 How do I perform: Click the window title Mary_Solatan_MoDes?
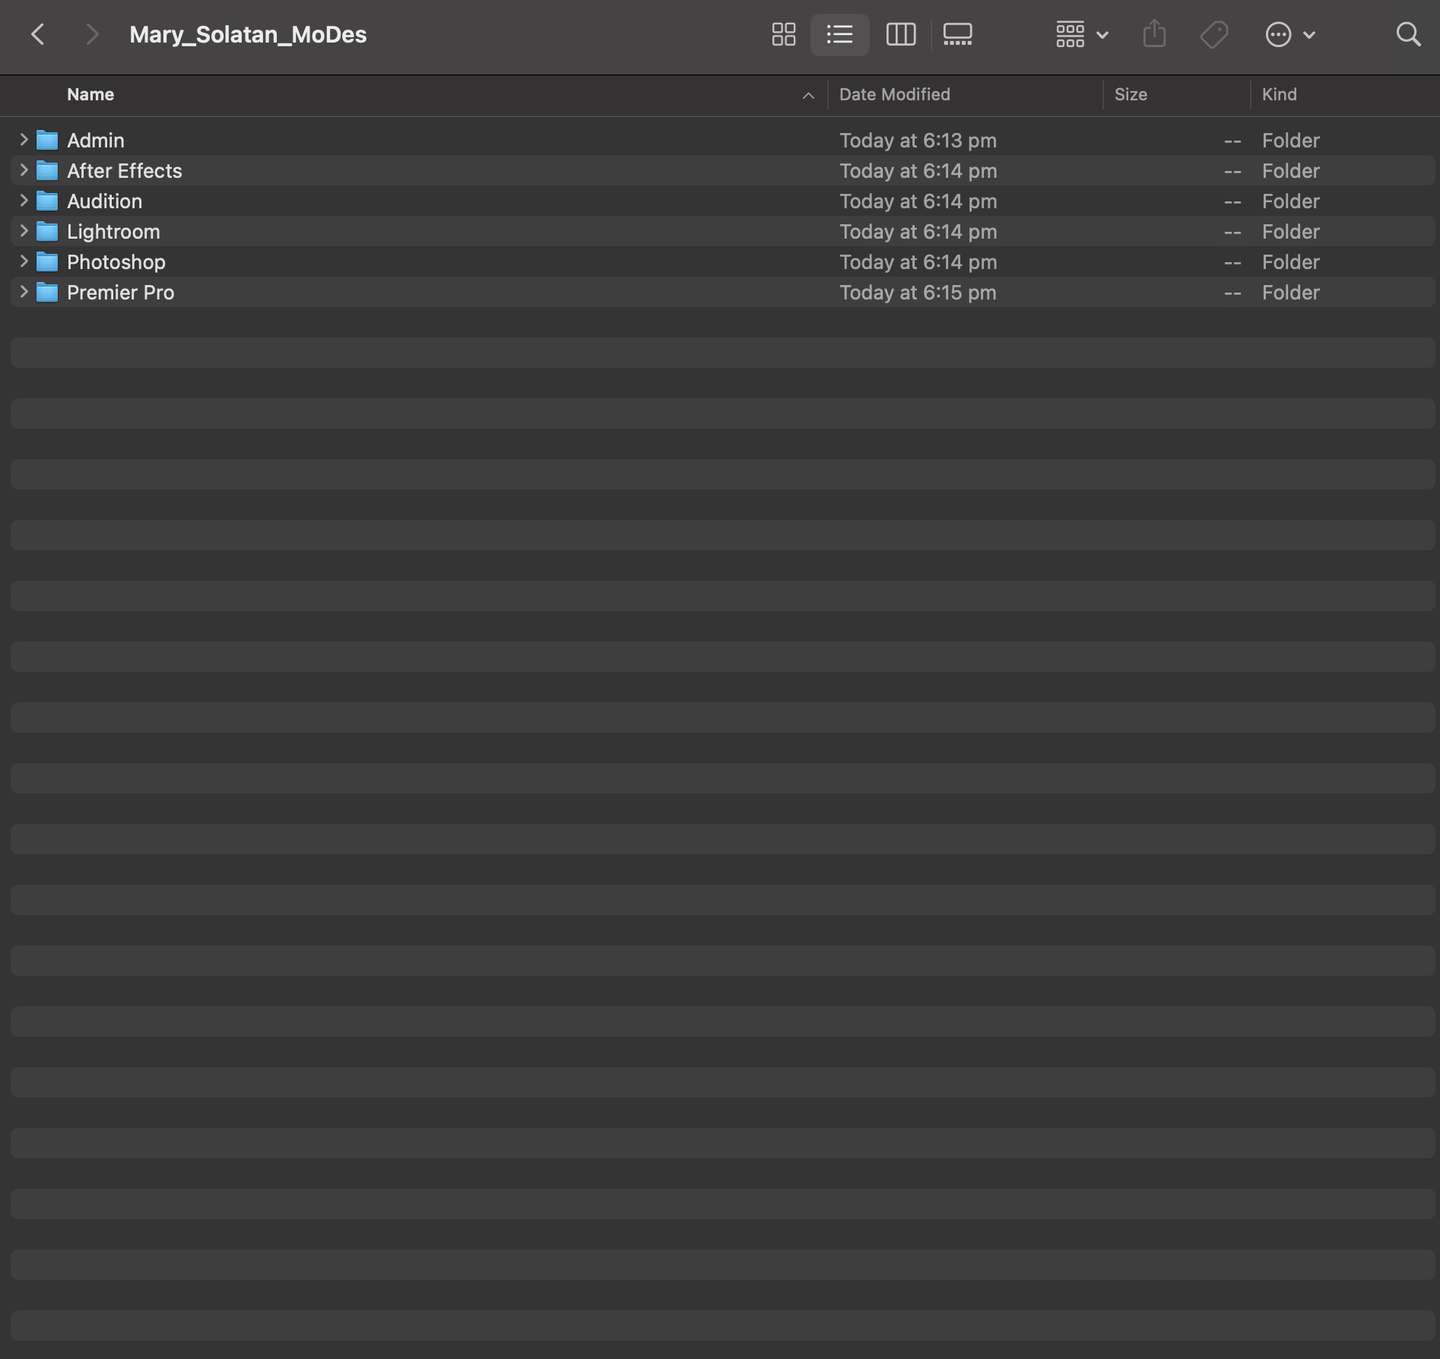coord(248,35)
